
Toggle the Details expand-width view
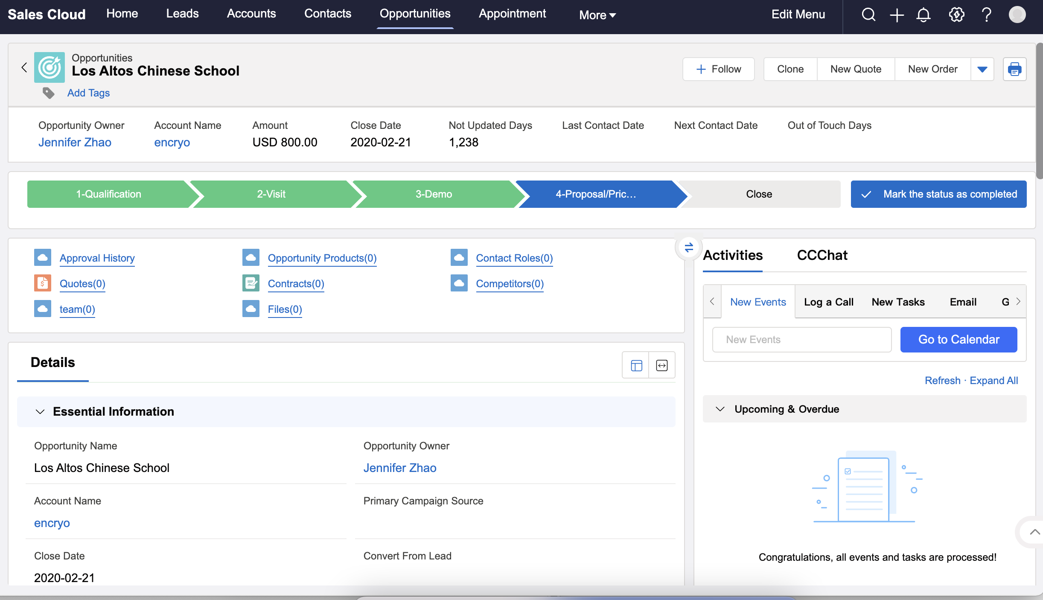[x=661, y=365]
